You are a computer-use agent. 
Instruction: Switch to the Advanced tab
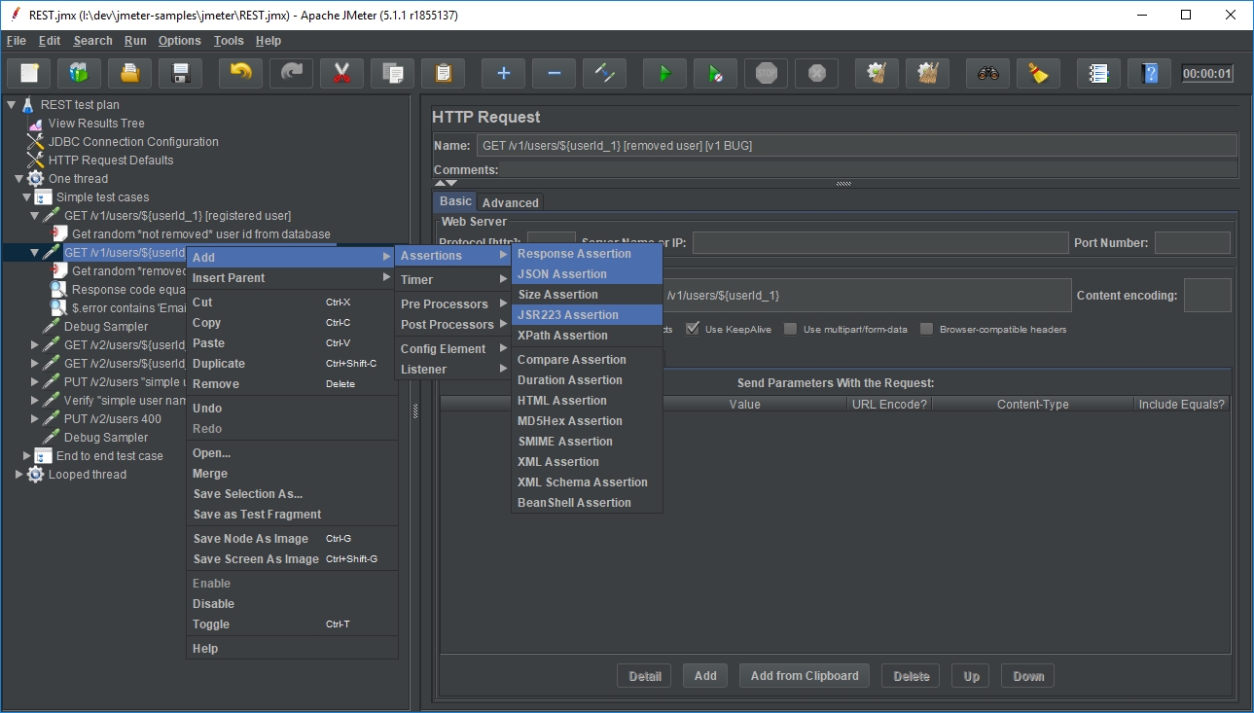coord(510,202)
